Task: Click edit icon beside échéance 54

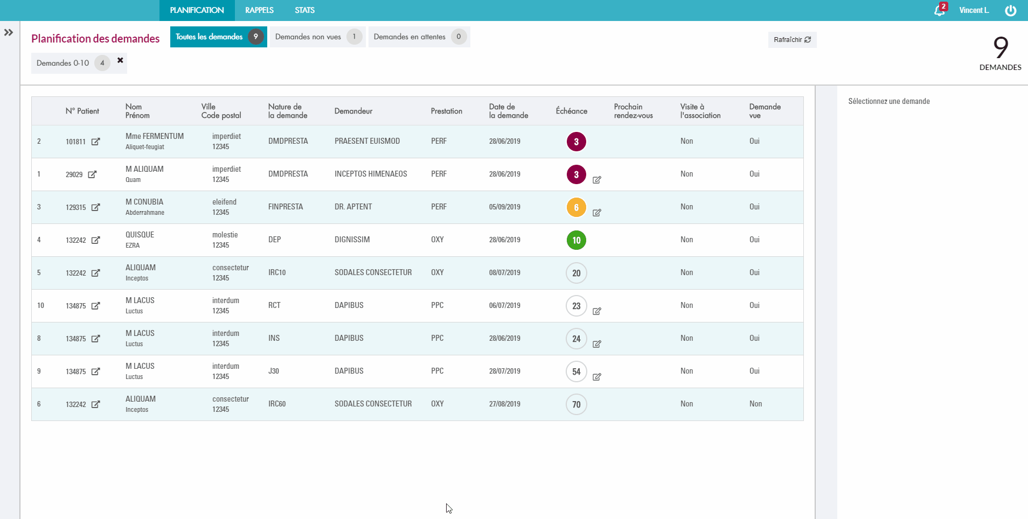Action: pos(597,377)
